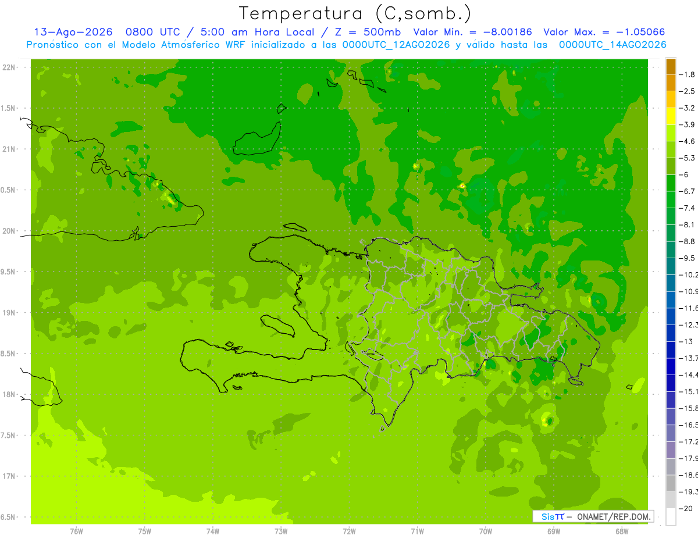The image size is (698, 539).
Task: Click the '-8.8' colorbar label
Action: click(688, 241)
